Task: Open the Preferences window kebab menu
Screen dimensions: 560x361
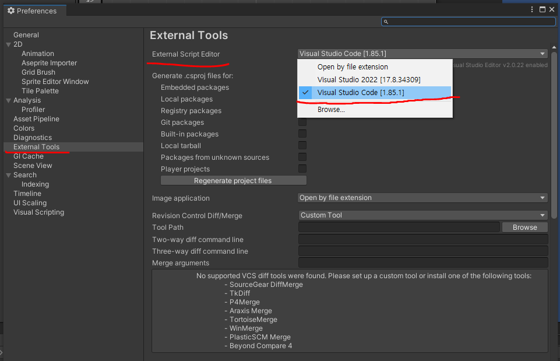Action: click(x=532, y=10)
